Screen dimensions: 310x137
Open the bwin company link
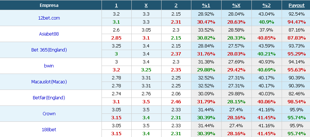tap(49, 66)
